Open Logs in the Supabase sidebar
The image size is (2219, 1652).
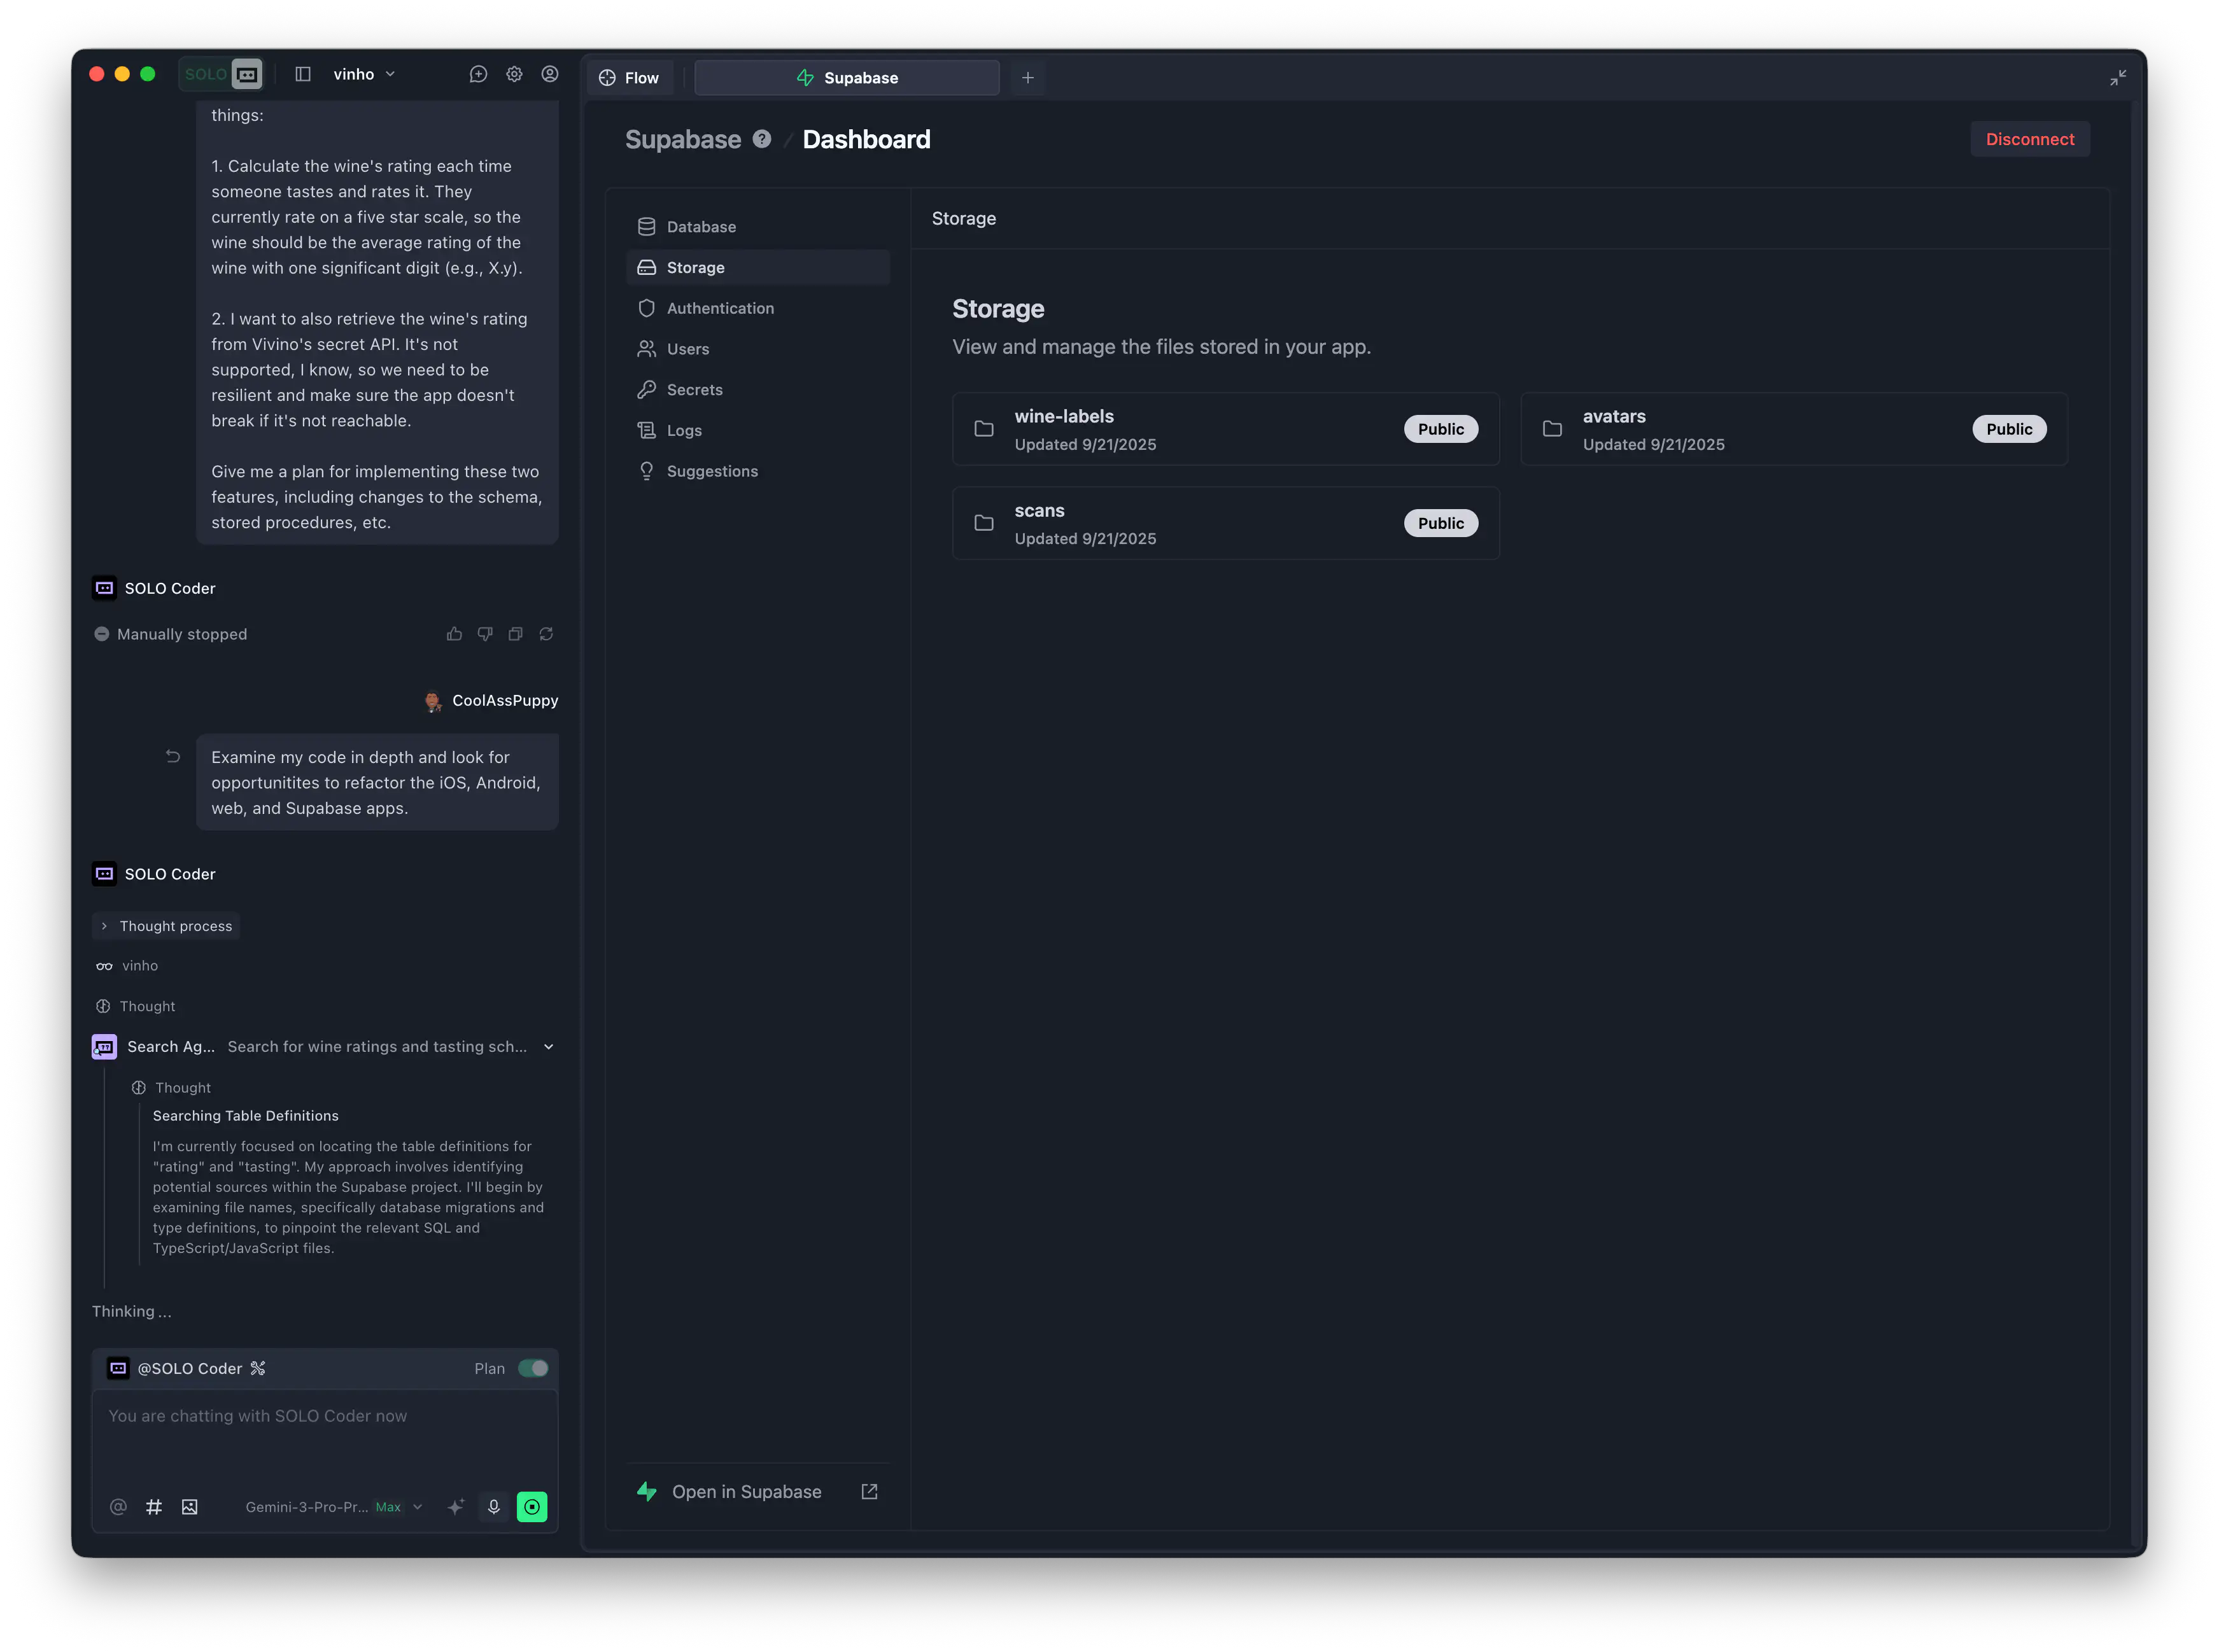point(757,430)
